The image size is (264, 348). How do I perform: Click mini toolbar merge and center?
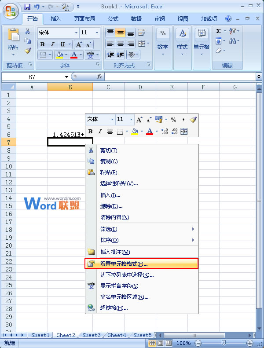(x=184, y=132)
